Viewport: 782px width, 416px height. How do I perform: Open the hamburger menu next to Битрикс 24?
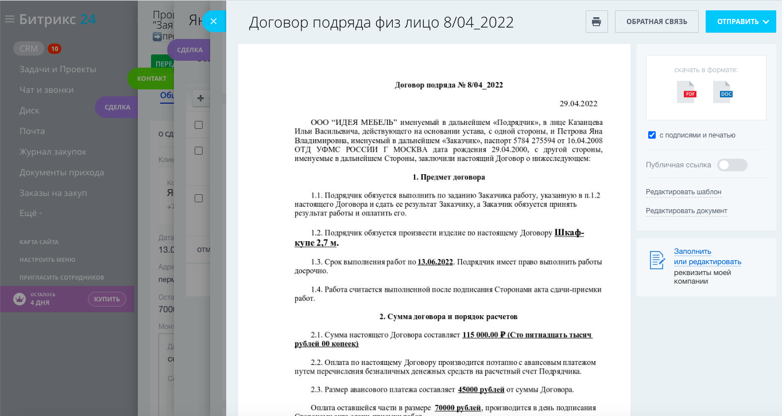coord(9,19)
